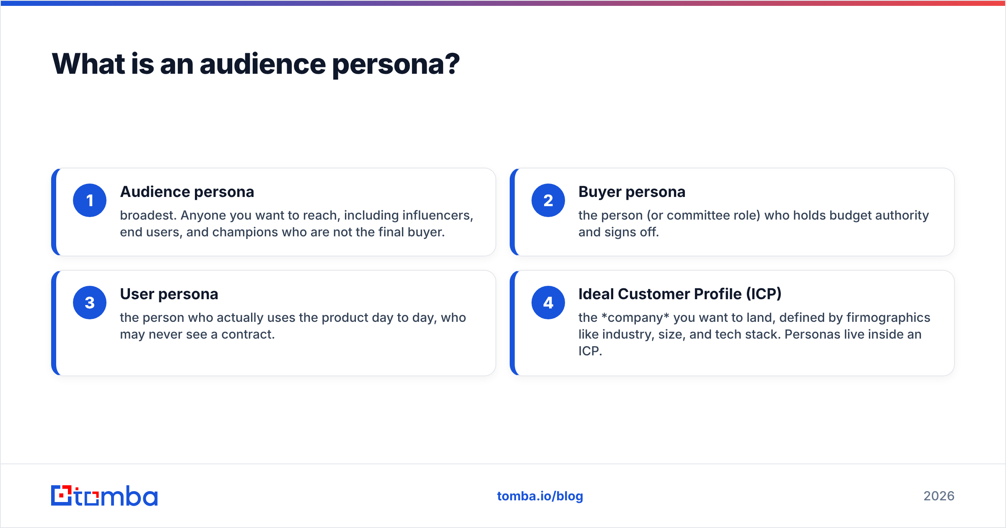Click the number 2 circle badge
Screen dimensions: 1006x528
pyautogui.click(x=548, y=200)
